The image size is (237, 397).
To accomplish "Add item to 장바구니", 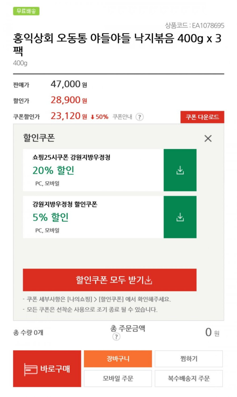I will pyautogui.click(x=118, y=359).
